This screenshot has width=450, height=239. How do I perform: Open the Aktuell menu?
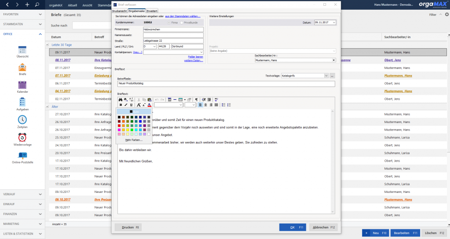click(x=73, y=5)
